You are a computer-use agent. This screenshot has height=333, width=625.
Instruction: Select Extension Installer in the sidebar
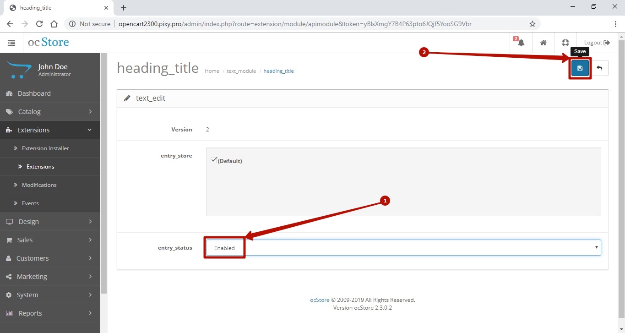(x=45, y=148)
